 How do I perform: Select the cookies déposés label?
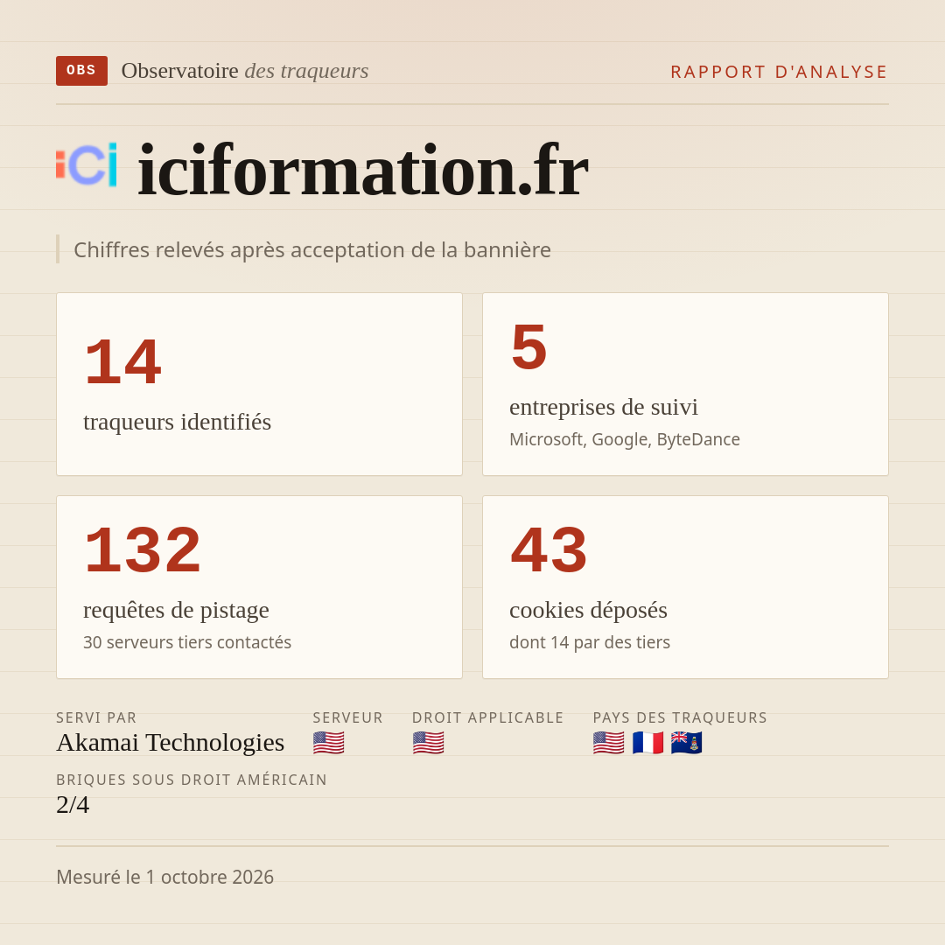588,610
